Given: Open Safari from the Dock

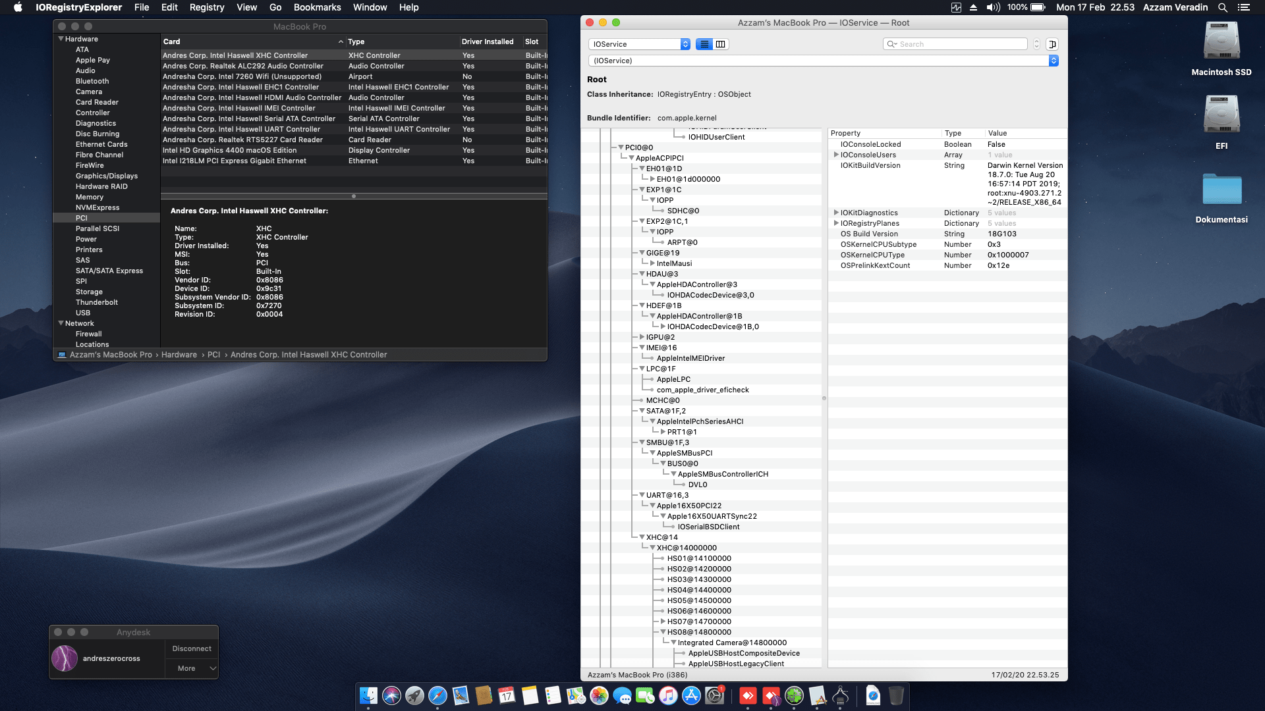Looking at the screenshot, I should (x=437, y=695).
